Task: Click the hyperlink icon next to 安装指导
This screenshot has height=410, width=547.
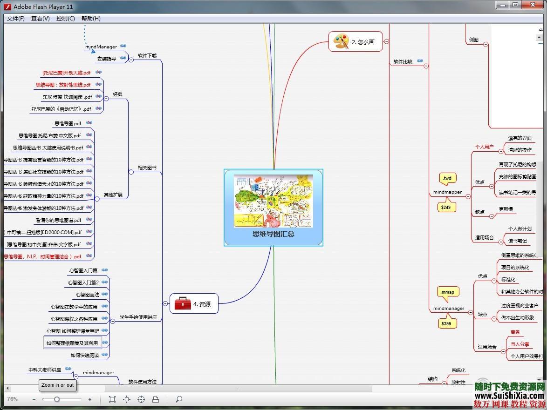Action: click(x=123, y=58)
